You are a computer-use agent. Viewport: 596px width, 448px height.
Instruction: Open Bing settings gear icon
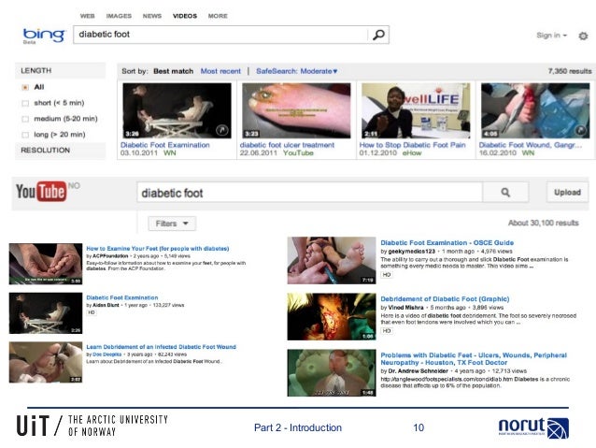coord(583,36)
